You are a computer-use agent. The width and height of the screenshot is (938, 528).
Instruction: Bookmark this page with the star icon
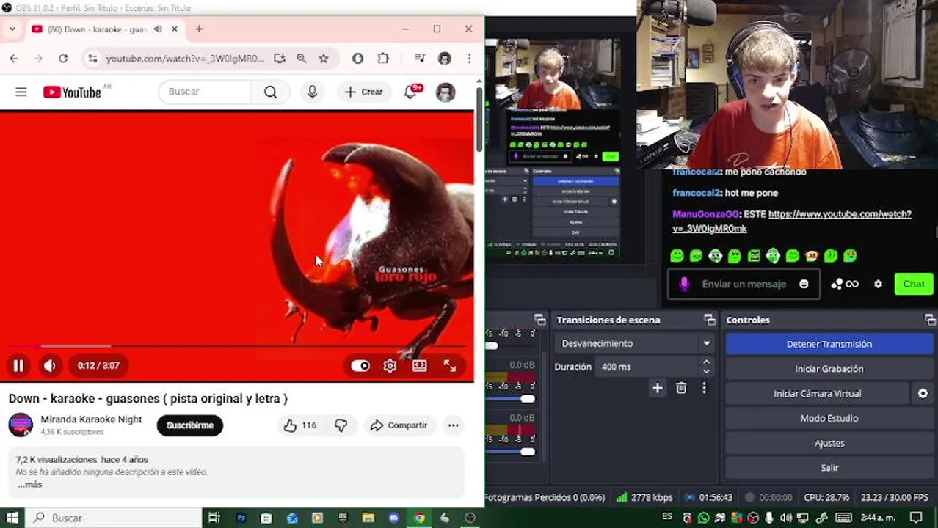click(x=324, y=58)
